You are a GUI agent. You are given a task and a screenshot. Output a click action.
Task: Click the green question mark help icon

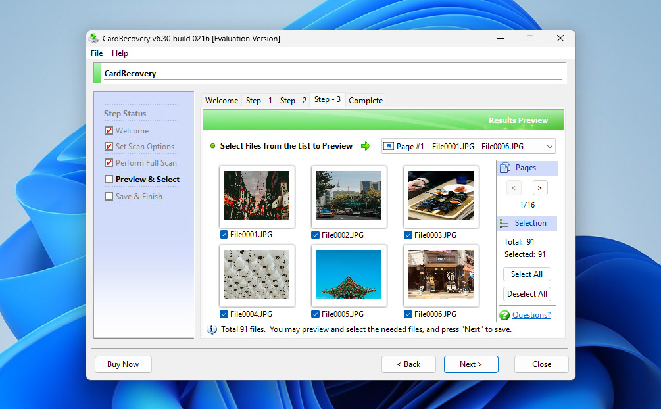pyautogui.click(x=504, y=315)
